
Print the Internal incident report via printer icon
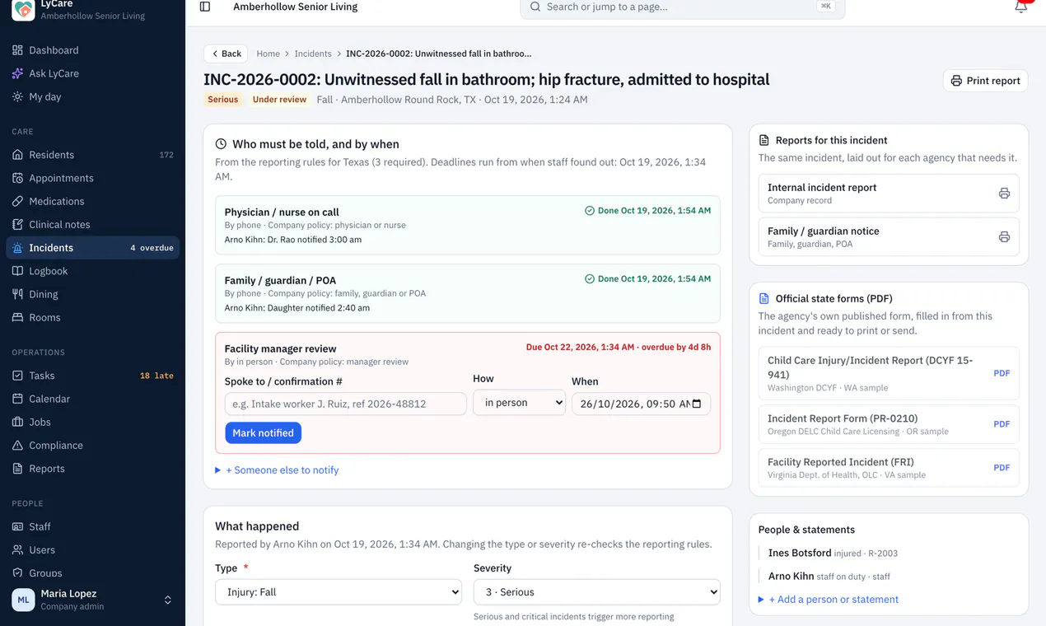[1004, 194]
